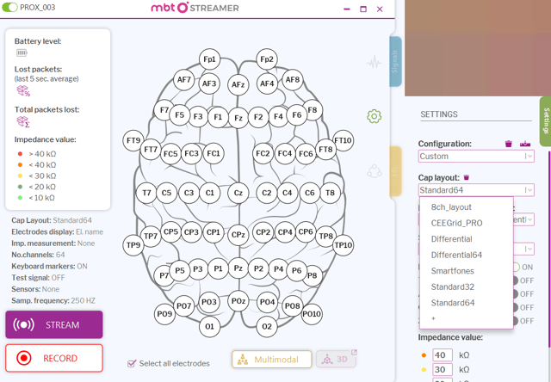
Task: Click the orange impedance color dot in settings
Action: 424,355
